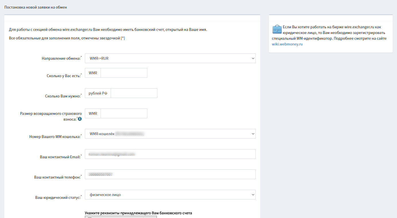Open the 'Направление обмена' WMR->RUR dropdown
This screenshot has height=218, width=397.
coord(170,58)
